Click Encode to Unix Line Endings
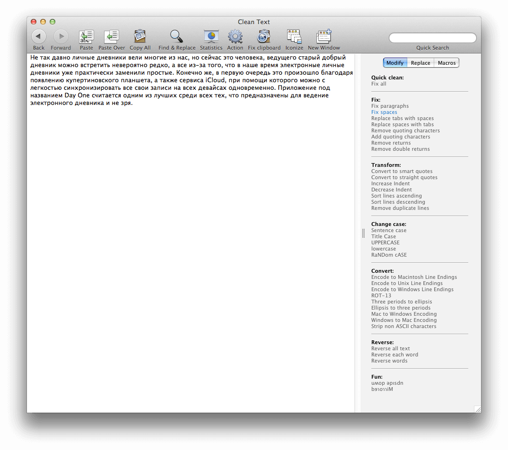 (x=407, y=283)
